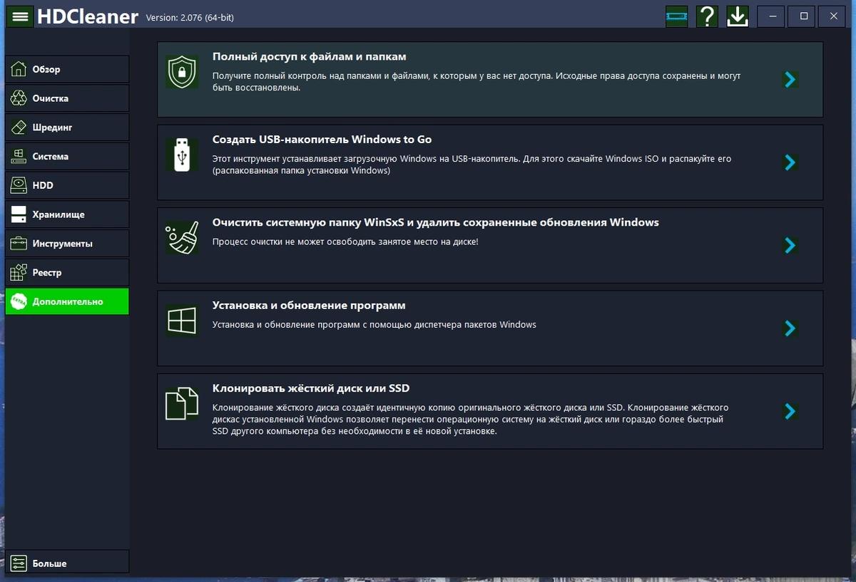The height and width of the screenshot is (582, 856).
Task: Open Windows to Go USB tool arrow
Action: click(790, 162)
